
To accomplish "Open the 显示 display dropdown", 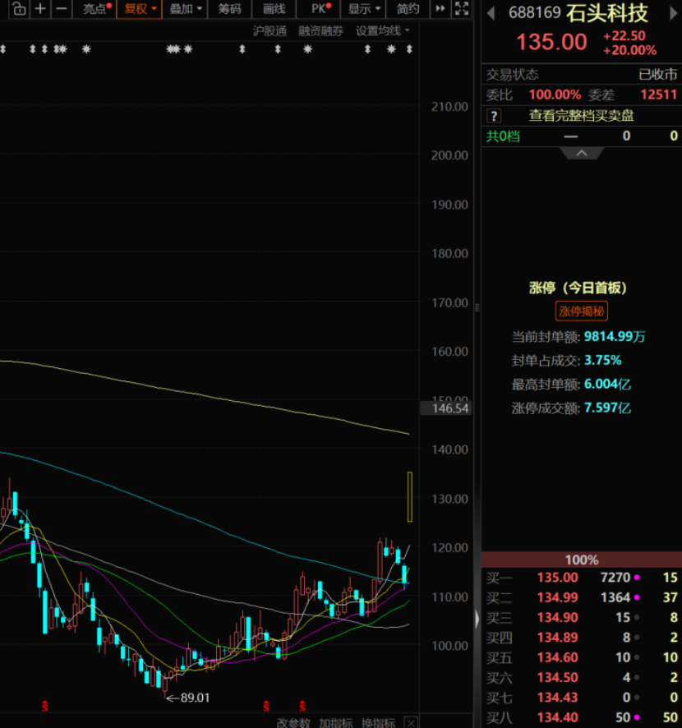I will 363,9.
